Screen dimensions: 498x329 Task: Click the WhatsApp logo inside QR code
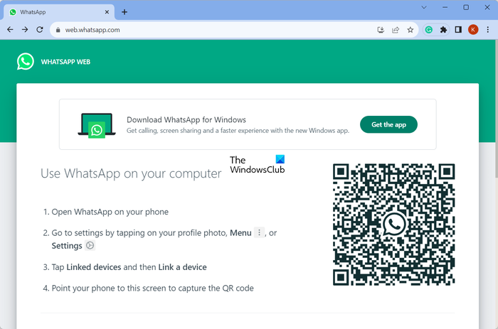(x=394, y=225)
